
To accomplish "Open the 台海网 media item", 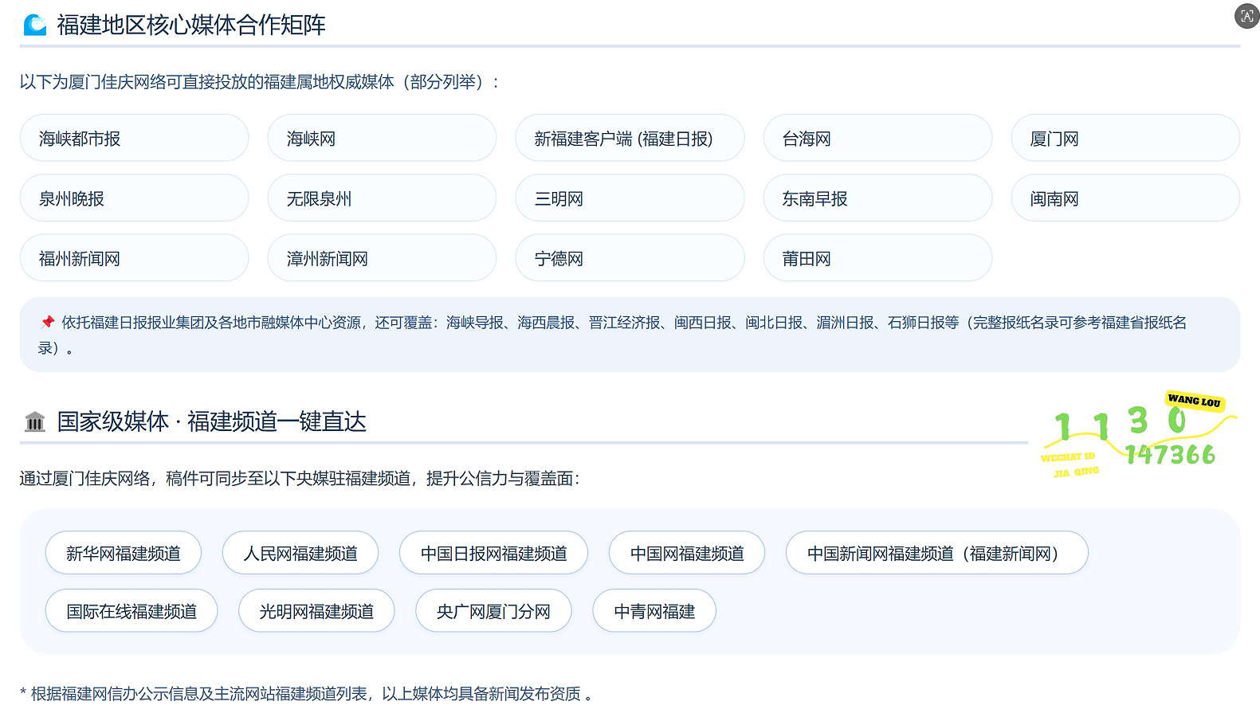I will (x=877, y=139).
